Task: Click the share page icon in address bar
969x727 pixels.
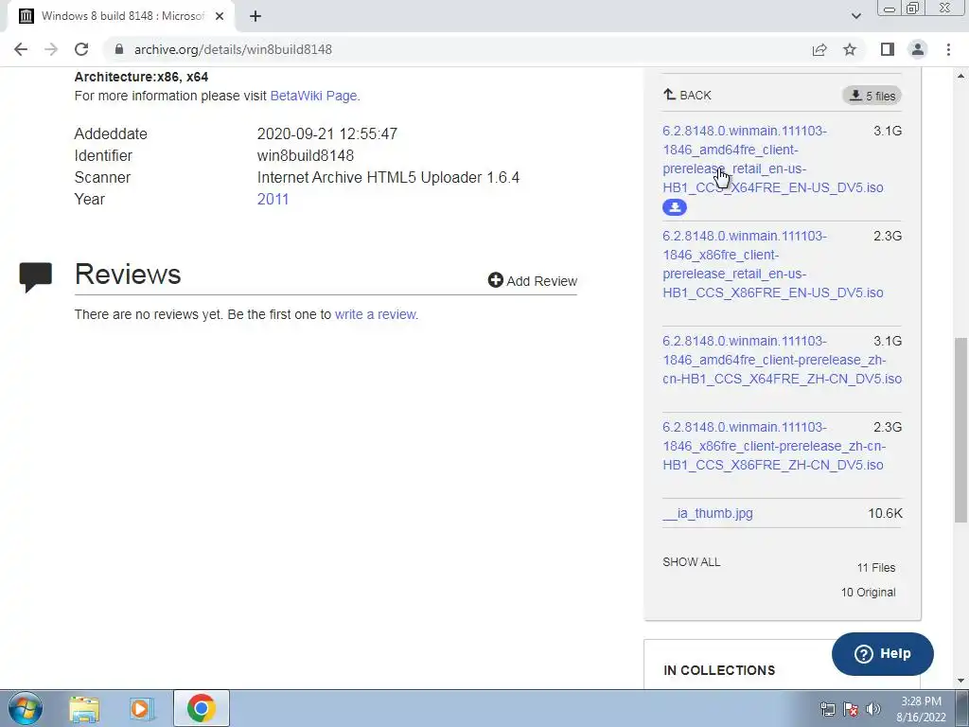Action: click(819, 49)
